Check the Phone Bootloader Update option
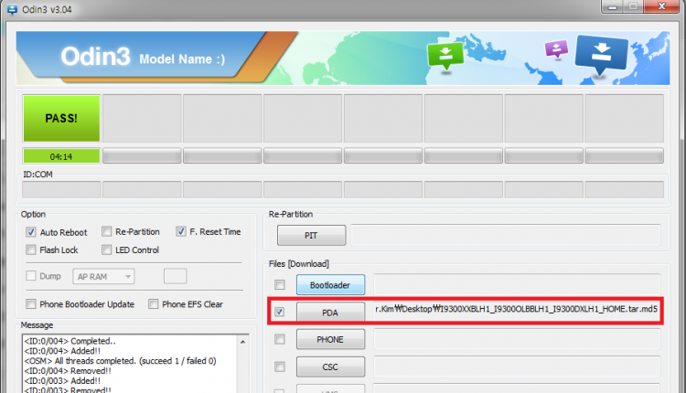The width and height of the screenshot is (686, 393). (x=32, y=304)
